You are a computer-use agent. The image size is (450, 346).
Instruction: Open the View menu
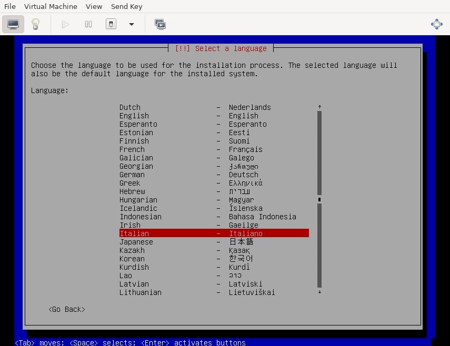[94, 6]
